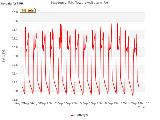The height and width of the screenshot is (120, 160).
Task: Click the Sep 8 x-axis date label
Action: click(x=103, y=103)
